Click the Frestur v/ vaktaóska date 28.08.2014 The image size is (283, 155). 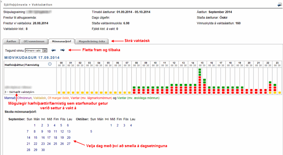[40, 23]
